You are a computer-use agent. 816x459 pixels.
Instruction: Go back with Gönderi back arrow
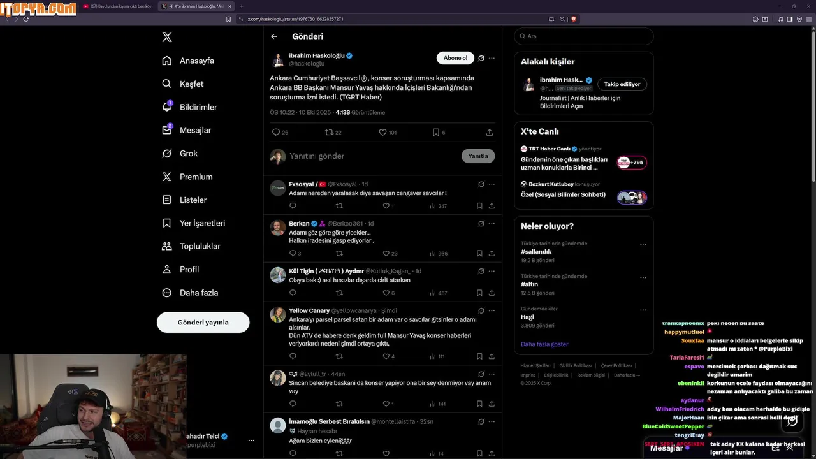tap(274, 37)
